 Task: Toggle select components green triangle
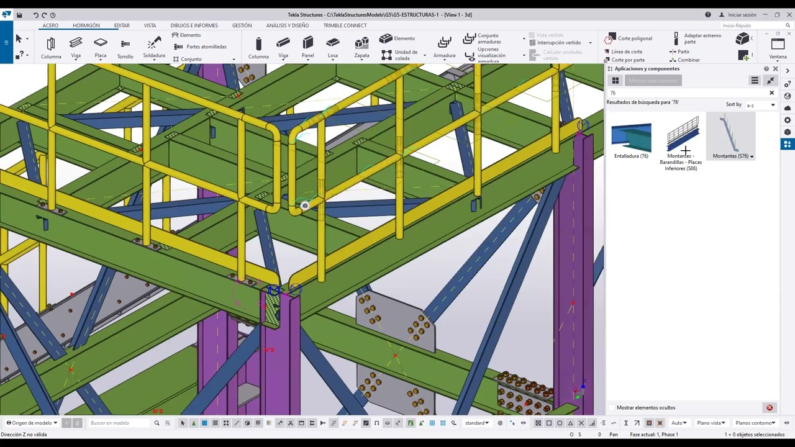point(194,423)
